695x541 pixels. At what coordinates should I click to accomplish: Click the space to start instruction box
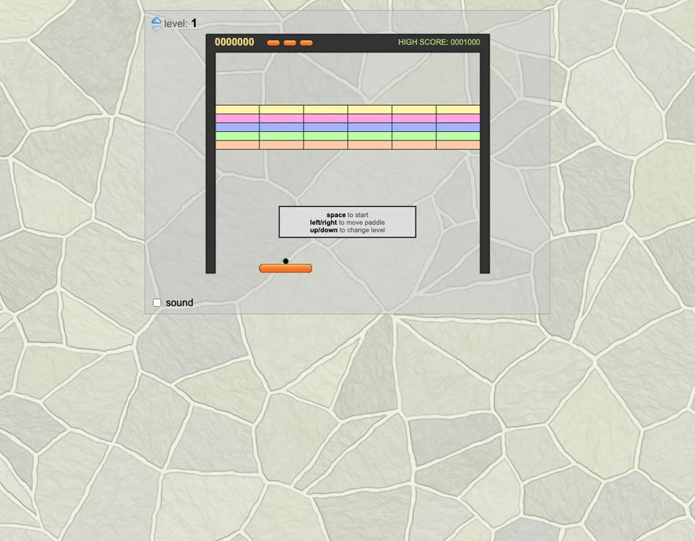point(347,222)
